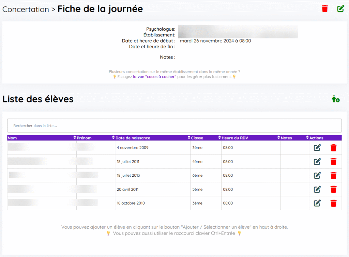This screenshot has height=257, width=349.
Task: Edit the student born 18 juillet 2013
Action: point(317,175)
